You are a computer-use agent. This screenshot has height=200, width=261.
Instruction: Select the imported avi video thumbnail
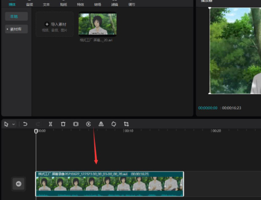point(97,24)
